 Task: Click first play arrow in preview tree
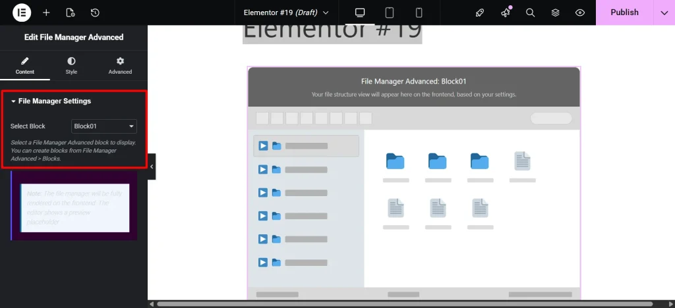pos(263,146)
